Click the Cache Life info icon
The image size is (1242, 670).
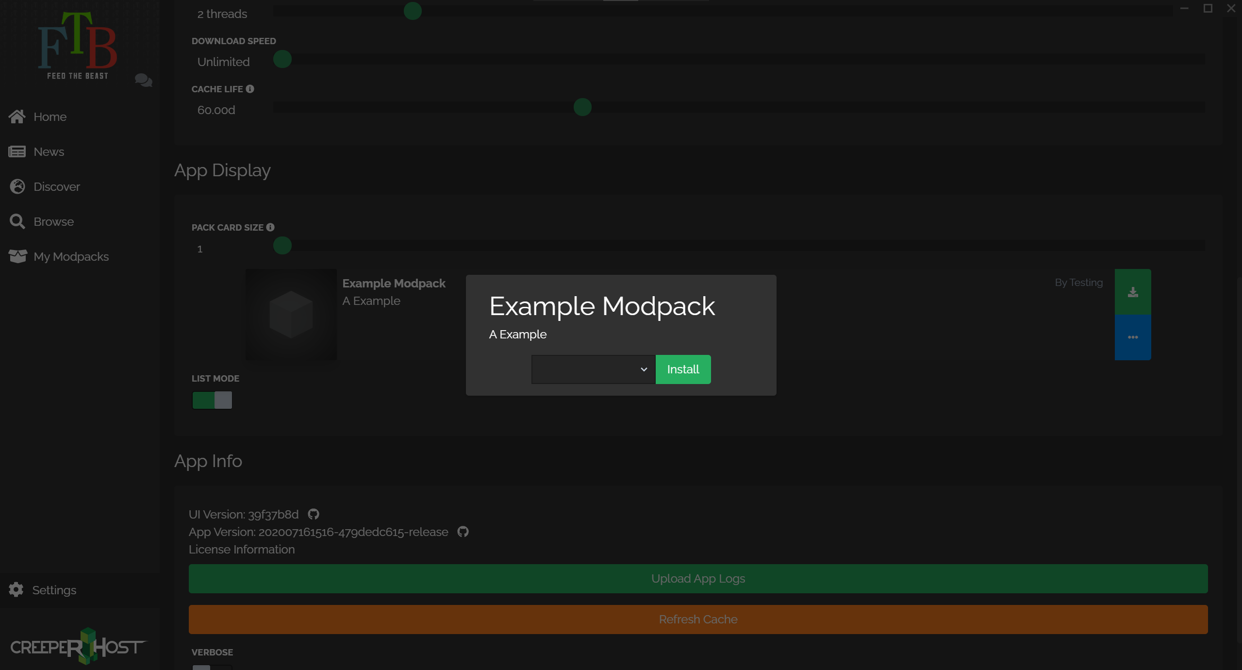click(x=250, y=89)
